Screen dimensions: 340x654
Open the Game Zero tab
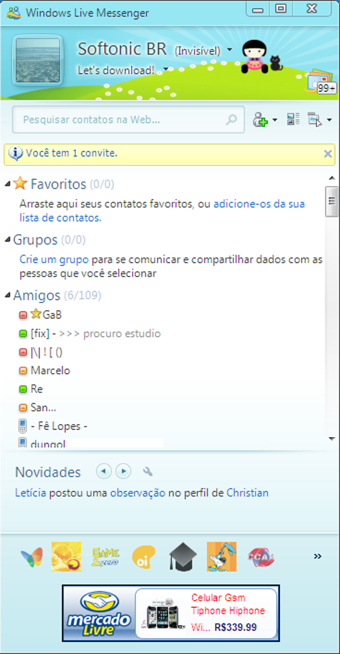(105, 557)
